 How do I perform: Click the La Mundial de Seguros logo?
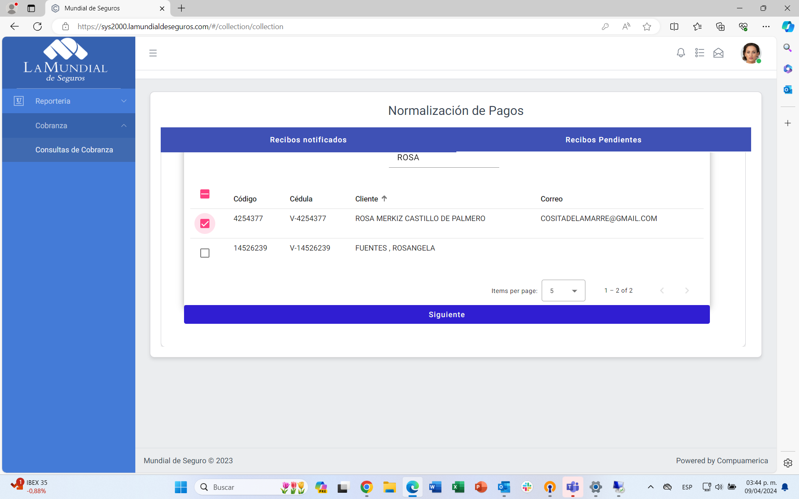(x=66, y=61)
